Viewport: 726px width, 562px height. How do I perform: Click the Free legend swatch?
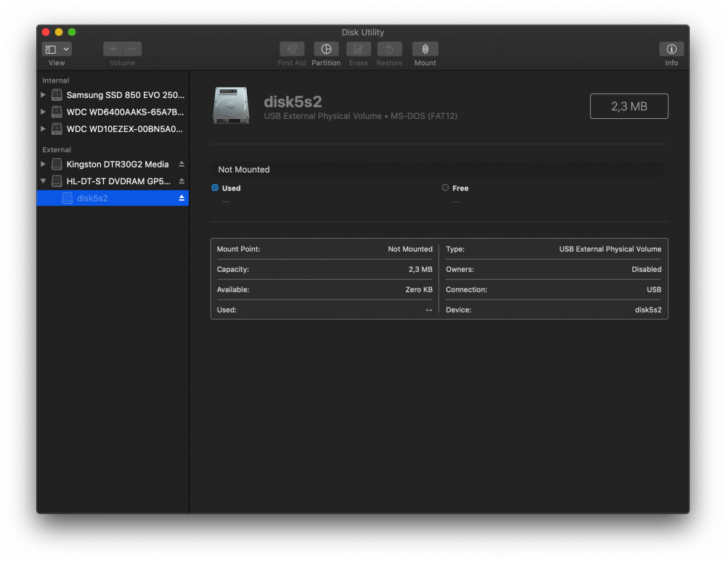[x=446, y=188]
